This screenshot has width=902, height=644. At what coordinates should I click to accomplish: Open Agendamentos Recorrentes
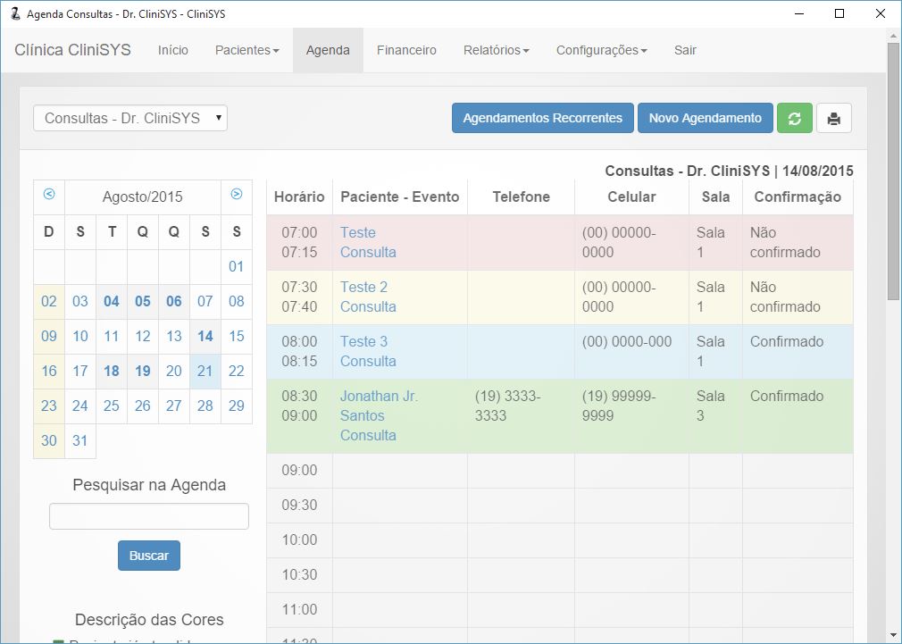click(x=542, y=118)
